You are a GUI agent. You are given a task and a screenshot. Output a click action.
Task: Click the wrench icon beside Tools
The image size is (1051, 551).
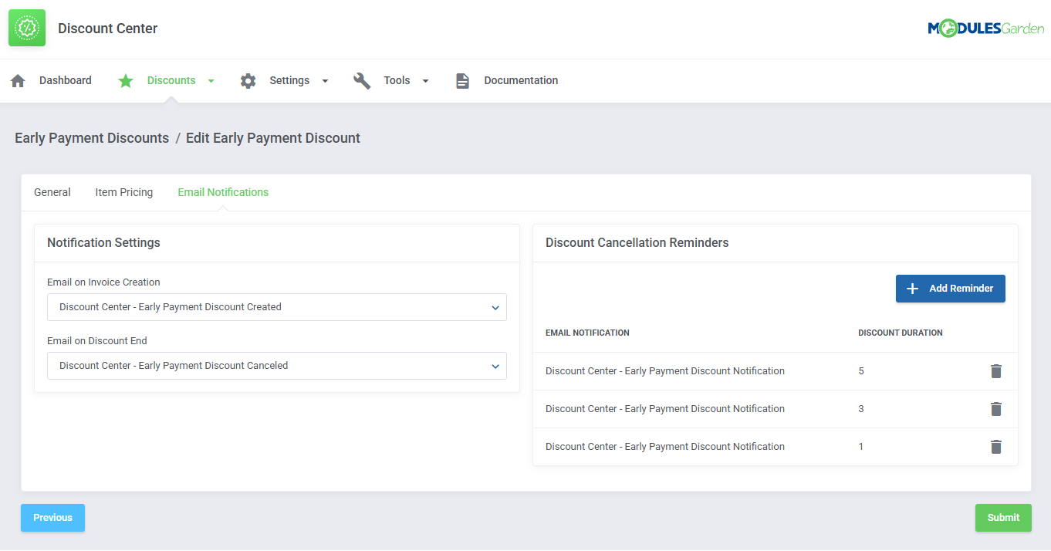[362, 79]
